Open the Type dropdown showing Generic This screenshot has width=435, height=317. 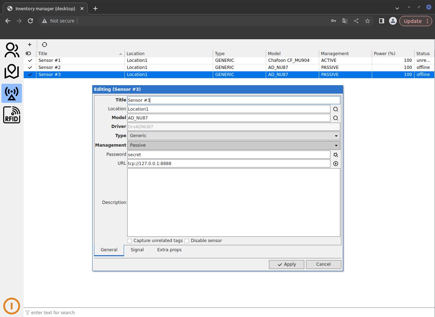(x=234, y=136)
